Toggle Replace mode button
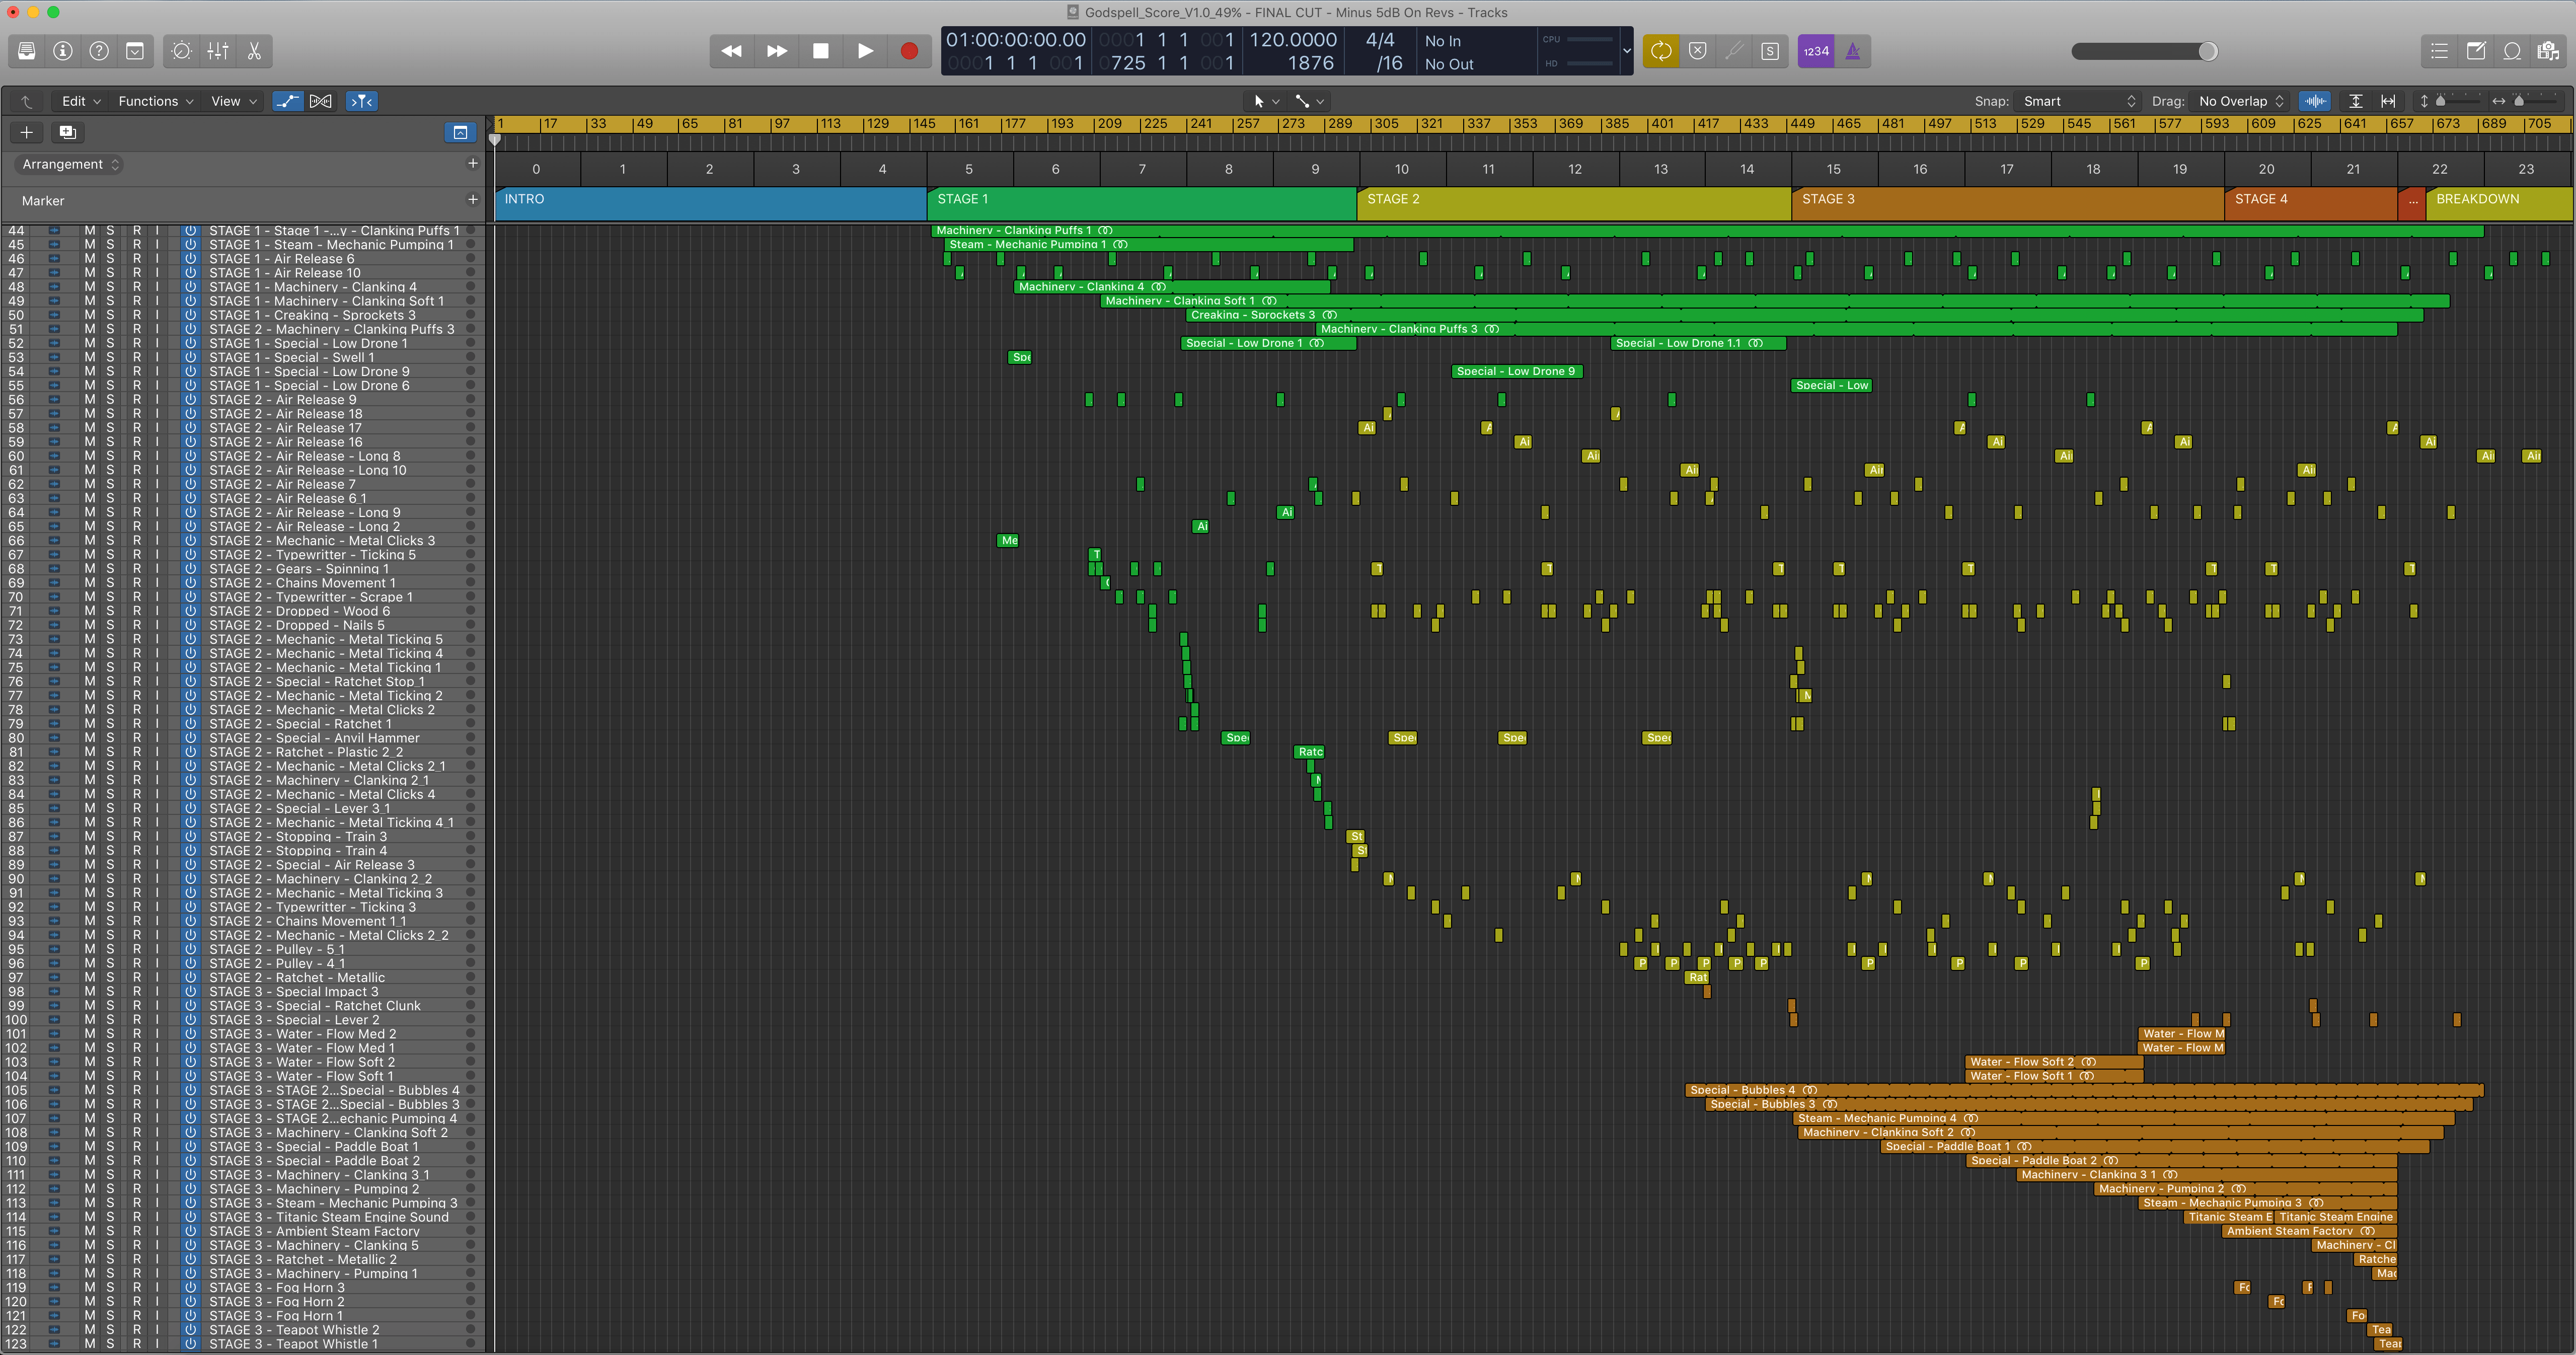 (1698, 51)
